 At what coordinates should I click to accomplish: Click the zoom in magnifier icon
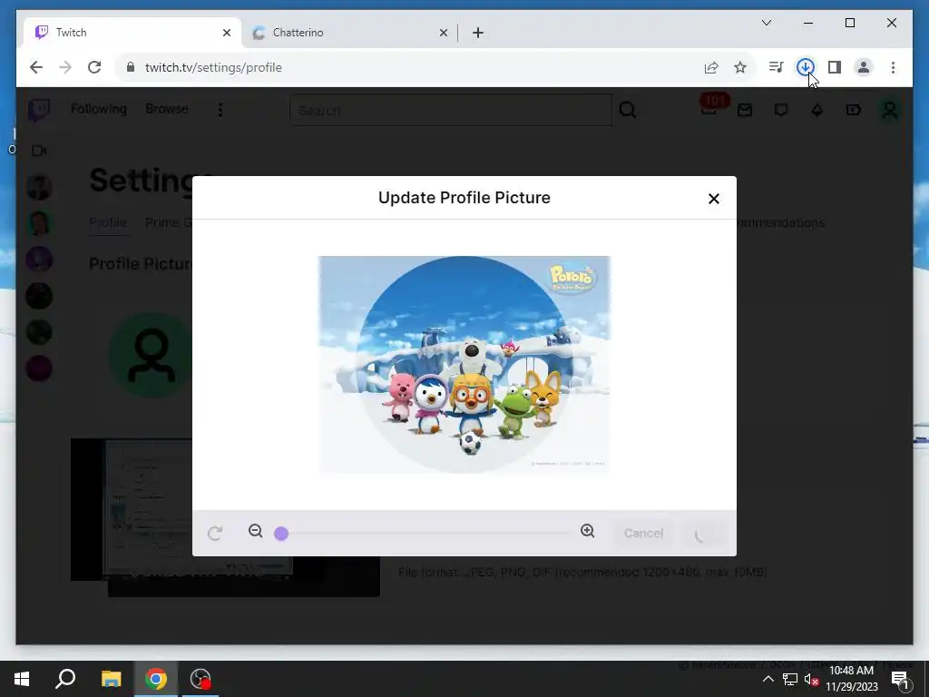click(x=587, y=531)
